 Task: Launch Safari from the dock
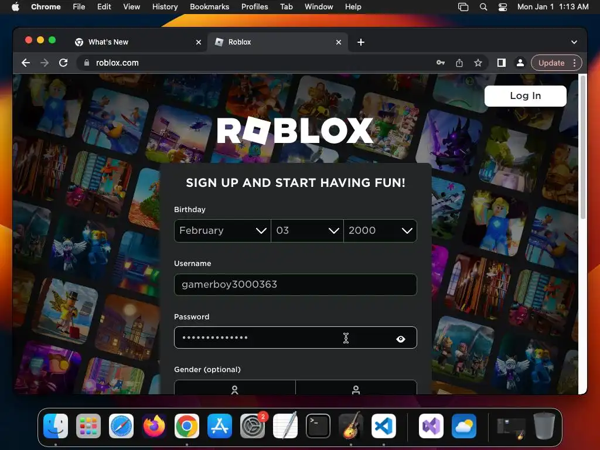pyautogui.click(x=121, y=426)
